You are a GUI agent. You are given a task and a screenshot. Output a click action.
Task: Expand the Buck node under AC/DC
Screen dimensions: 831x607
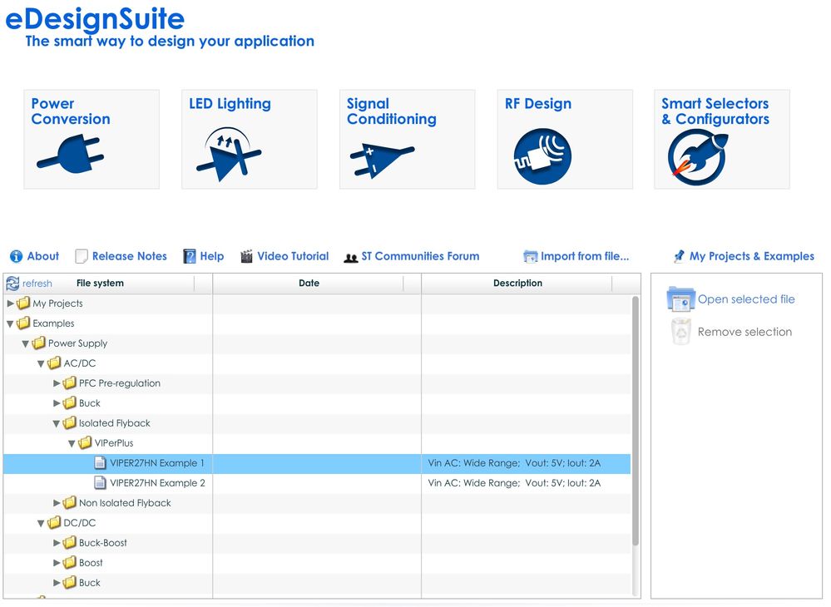pyautogui.click(x=57, y=403)
